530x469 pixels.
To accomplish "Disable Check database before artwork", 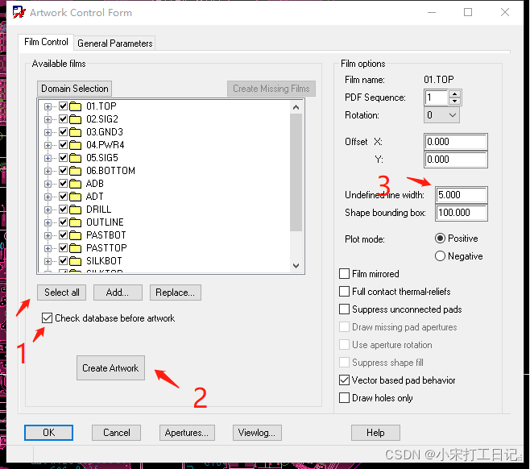I will click(x=48, y=318).
